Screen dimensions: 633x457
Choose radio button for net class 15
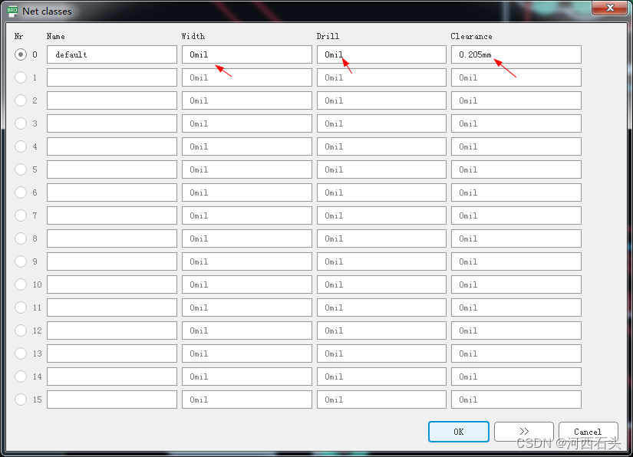(21, 399)
